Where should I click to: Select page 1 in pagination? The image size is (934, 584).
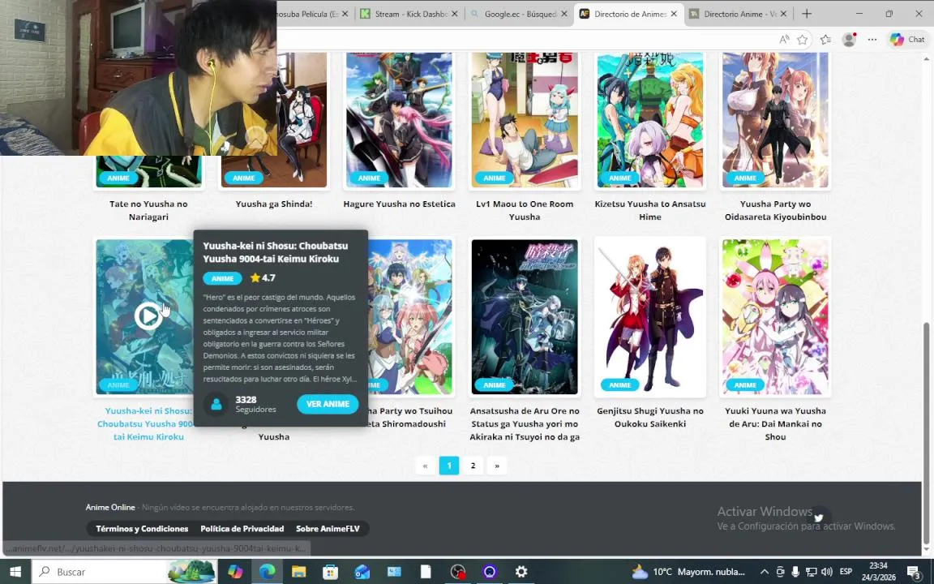coord(449,466)
